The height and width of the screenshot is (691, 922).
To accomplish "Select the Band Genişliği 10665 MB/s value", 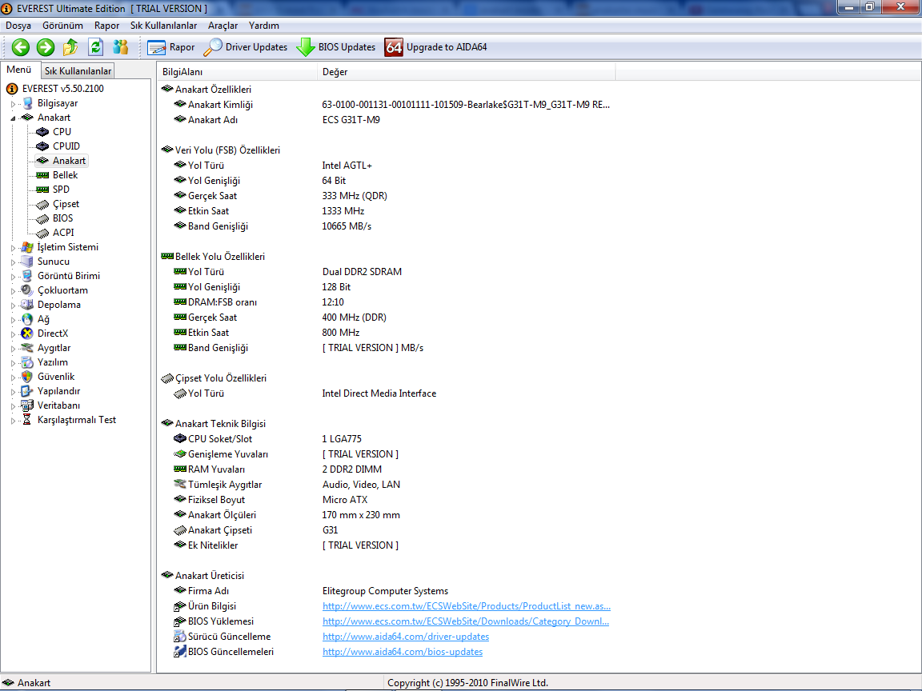I will click(347, 226).
